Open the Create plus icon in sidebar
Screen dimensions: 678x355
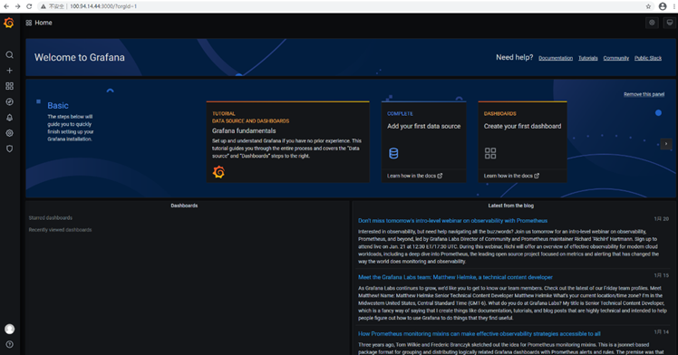pos(9,71)
